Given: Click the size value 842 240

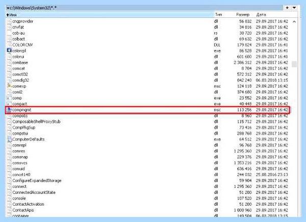Looking at the screenshot, I should 244,80.
